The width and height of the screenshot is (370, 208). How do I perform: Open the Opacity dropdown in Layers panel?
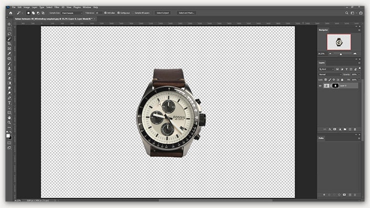point(359,74)
